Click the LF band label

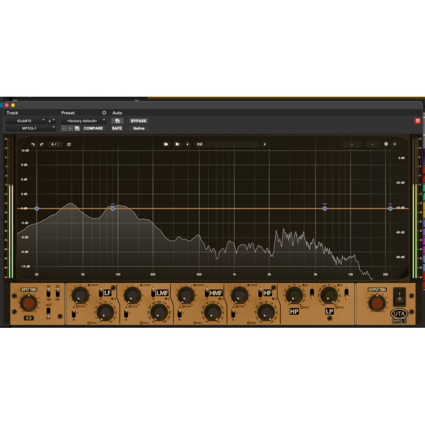click(108, 293)
